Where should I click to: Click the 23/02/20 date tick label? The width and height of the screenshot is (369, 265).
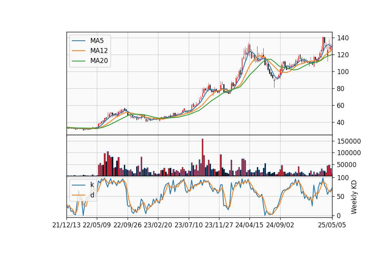tap(158, 225)
